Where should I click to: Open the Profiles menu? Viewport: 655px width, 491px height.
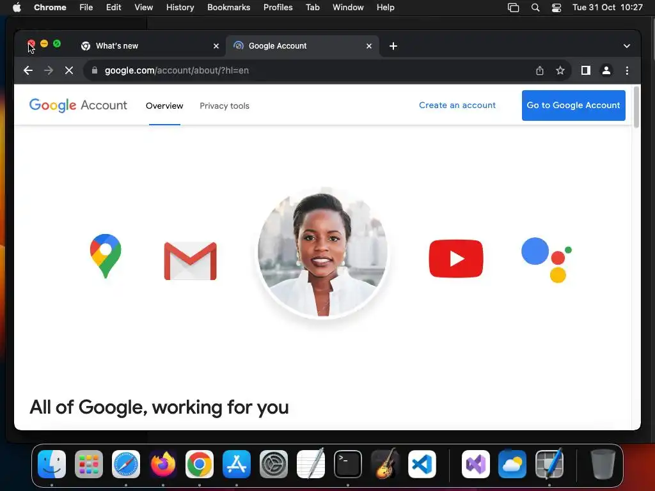(278, 7)
